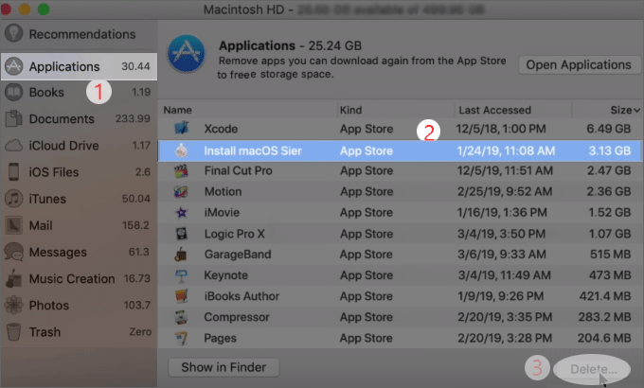Click the Music Creation label

point(72,279)
